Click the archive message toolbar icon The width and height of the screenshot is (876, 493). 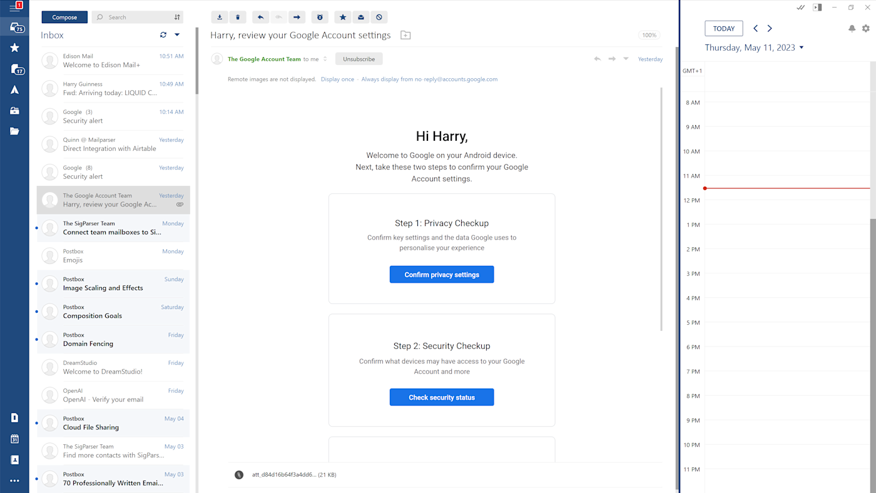(220, 18)
